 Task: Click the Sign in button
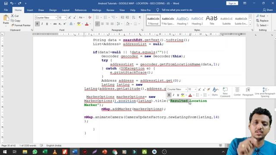(232, 3)
